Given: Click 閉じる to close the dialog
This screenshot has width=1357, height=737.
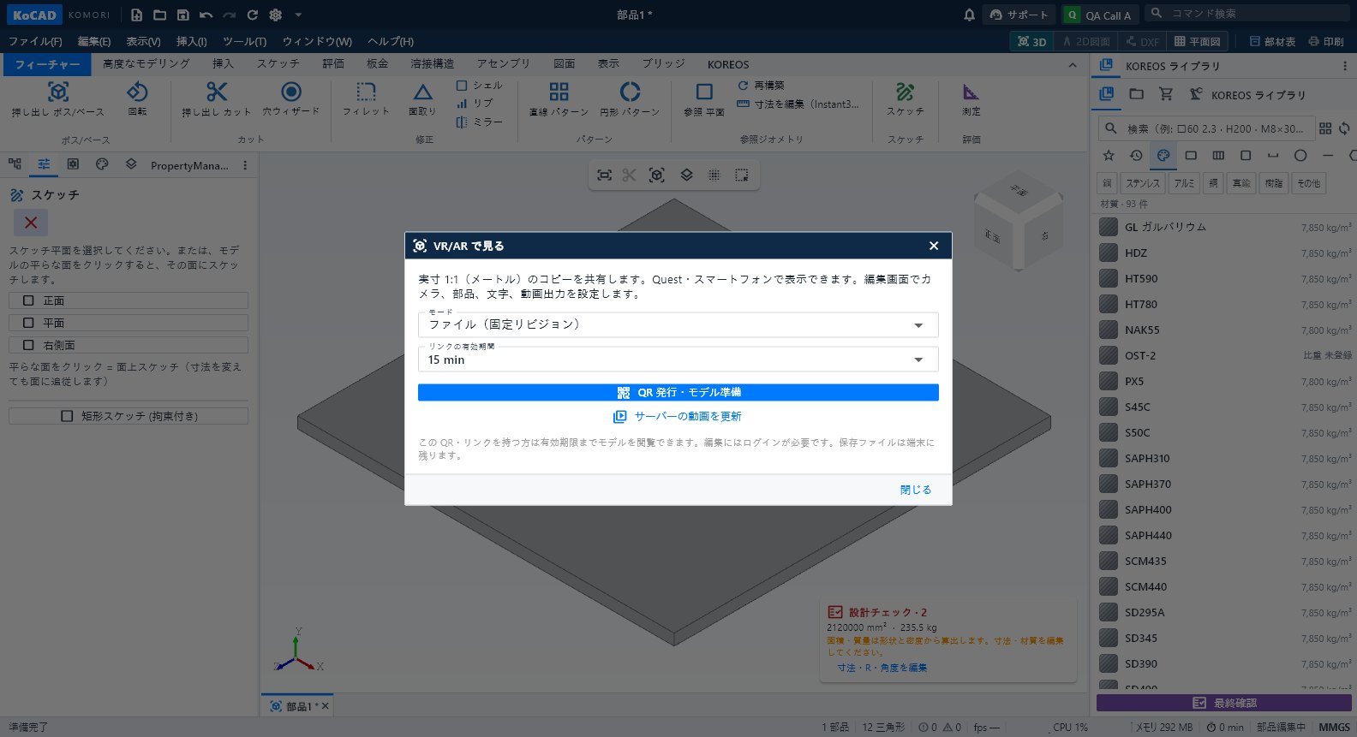Looking at the screenshot, I should [x=916, y=490].
